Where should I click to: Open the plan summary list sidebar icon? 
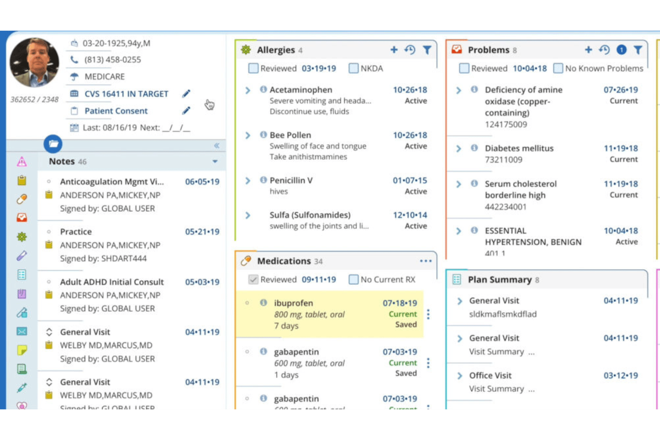(21, 275)
